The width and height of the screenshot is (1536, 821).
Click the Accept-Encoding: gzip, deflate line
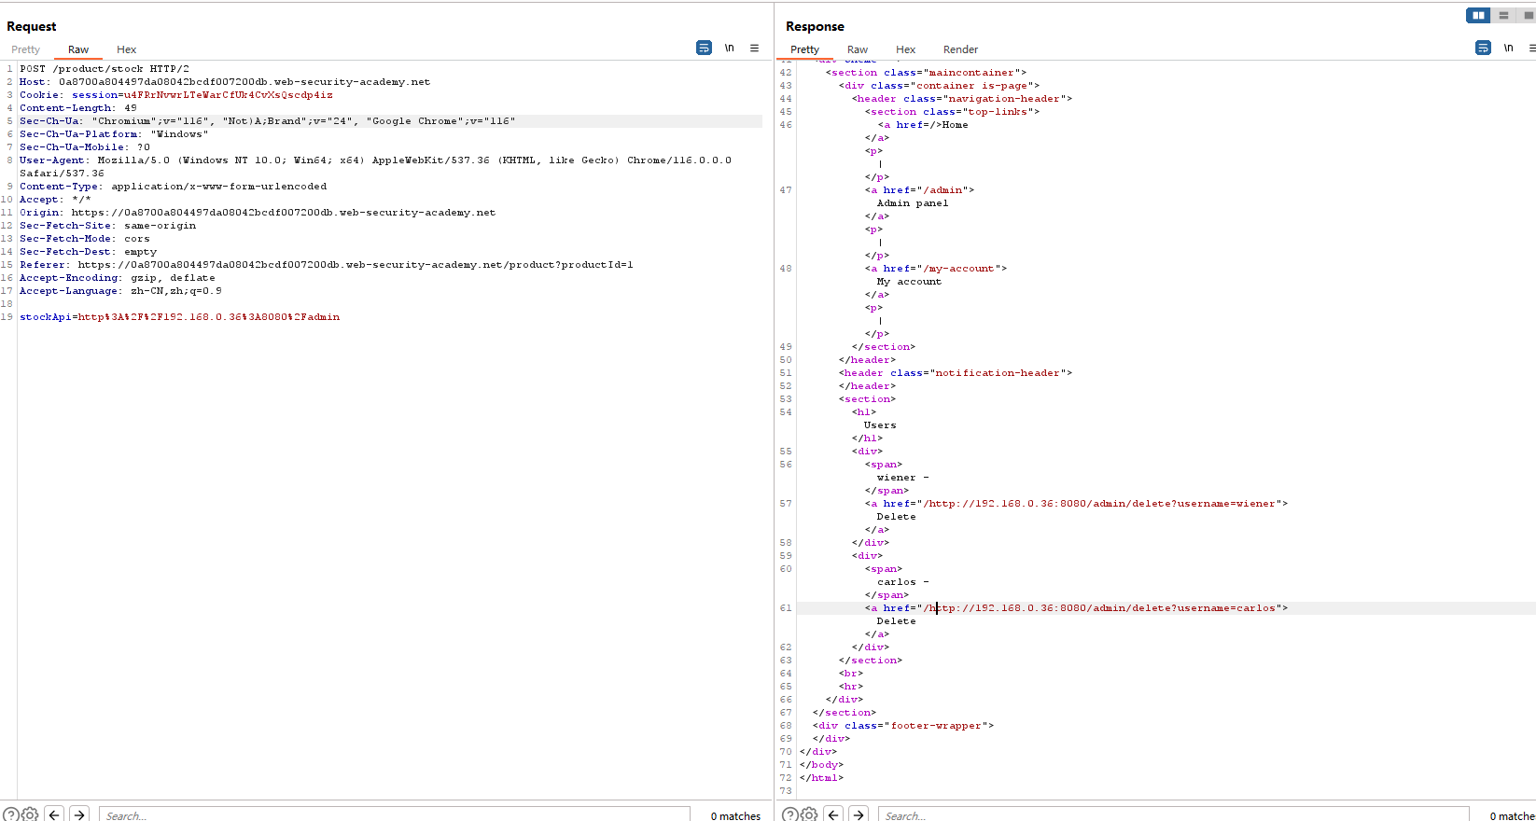[x=118, y=278]
